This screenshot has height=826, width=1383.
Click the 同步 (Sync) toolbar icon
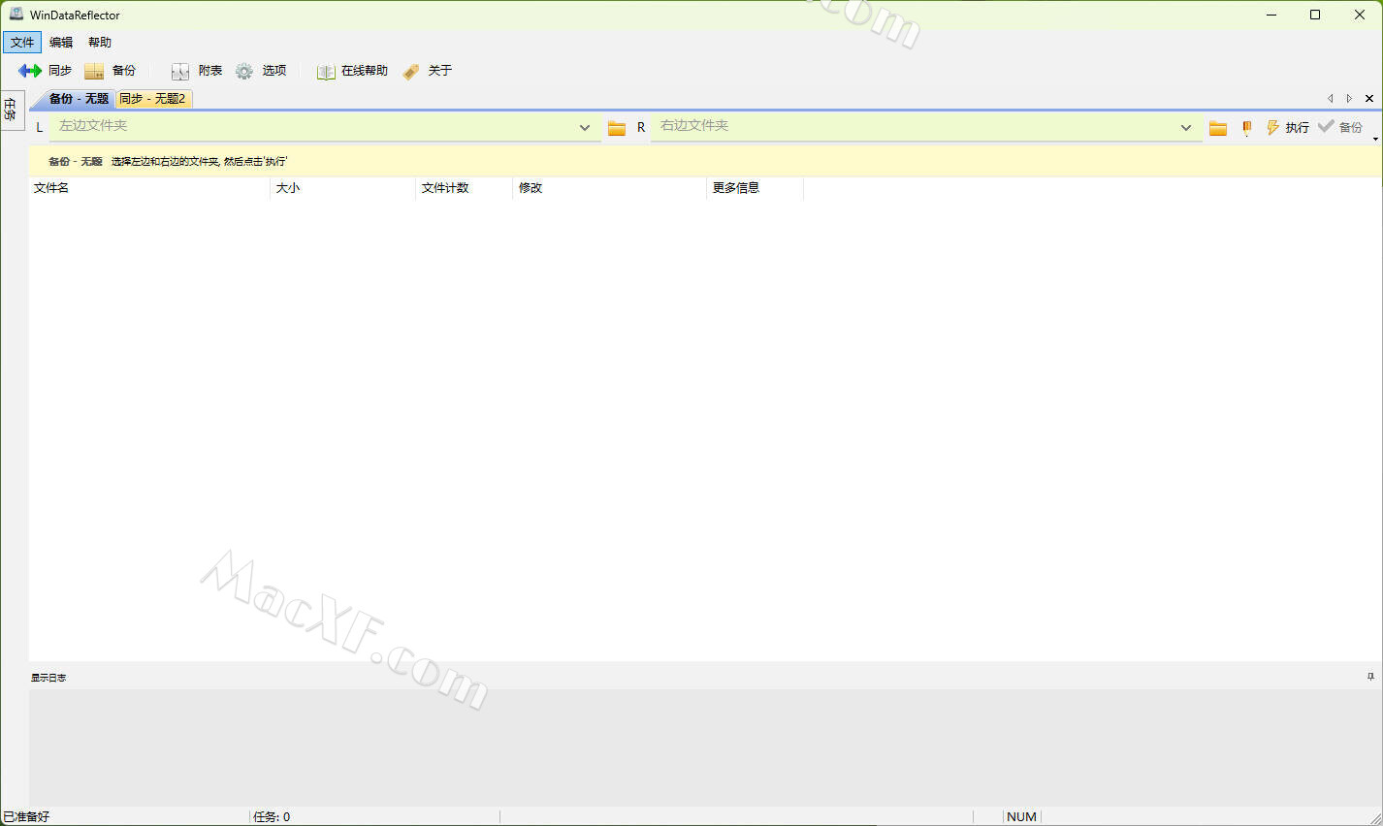30,71
